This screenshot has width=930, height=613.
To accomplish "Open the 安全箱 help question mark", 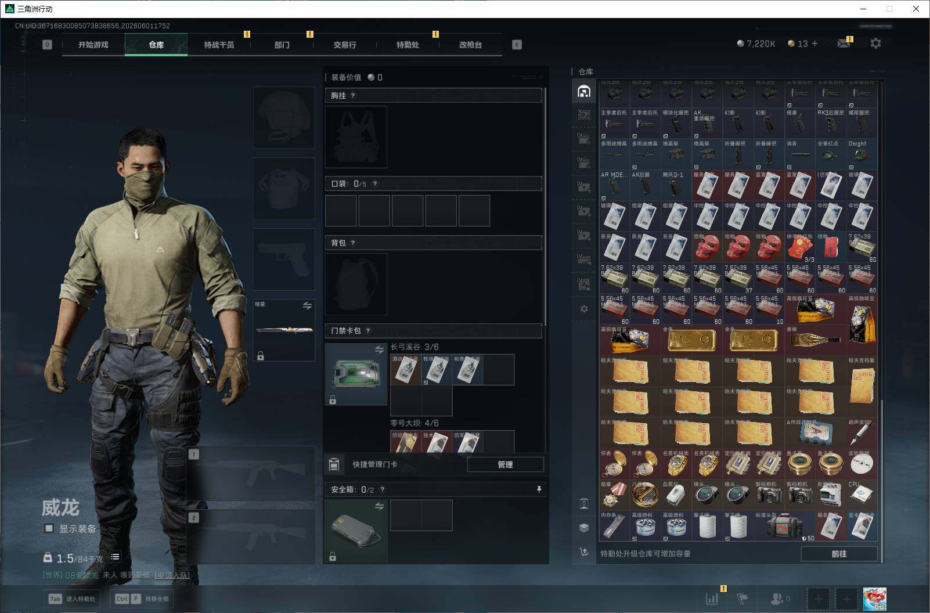I will (x=382, y=489).
